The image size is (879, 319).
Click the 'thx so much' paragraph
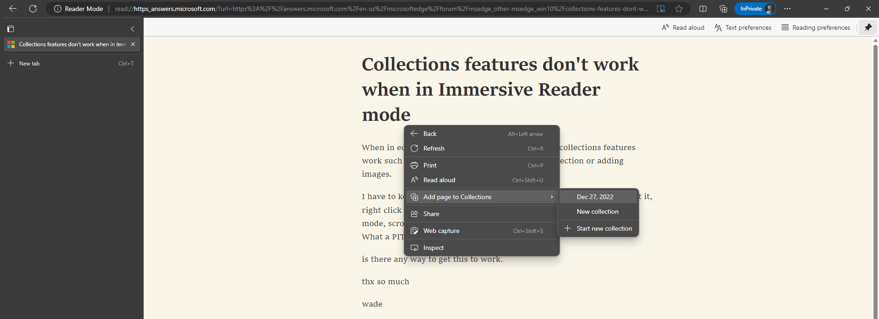coord(385,281)
